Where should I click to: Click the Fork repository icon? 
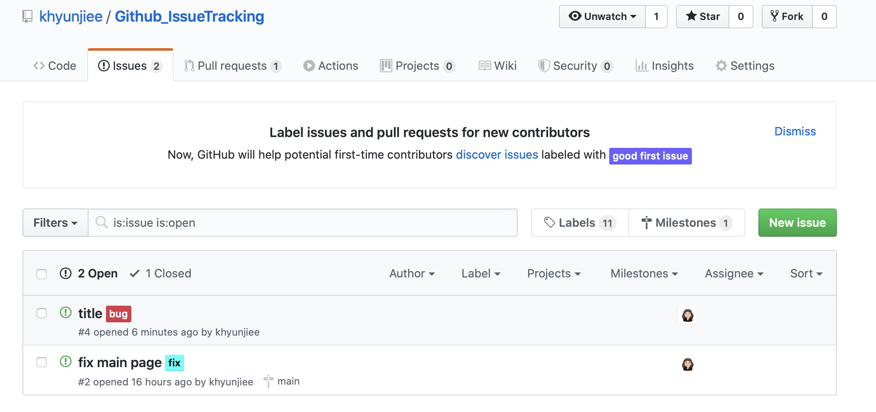pos(774,16)
